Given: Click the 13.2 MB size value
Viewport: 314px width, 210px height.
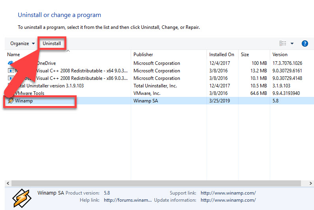Looking at the screenshot, I should click(259, 71).
